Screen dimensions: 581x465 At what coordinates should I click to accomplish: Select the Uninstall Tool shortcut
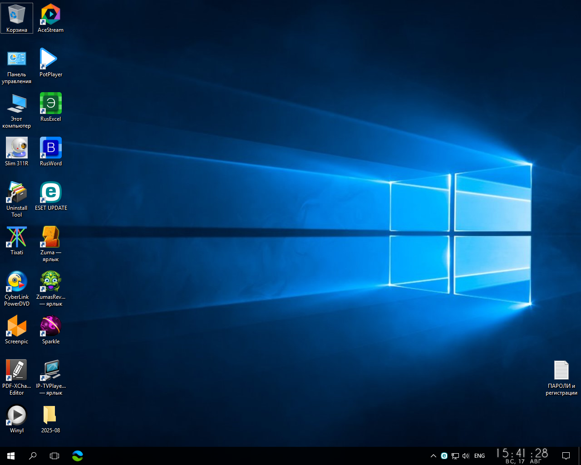[17, 200]
